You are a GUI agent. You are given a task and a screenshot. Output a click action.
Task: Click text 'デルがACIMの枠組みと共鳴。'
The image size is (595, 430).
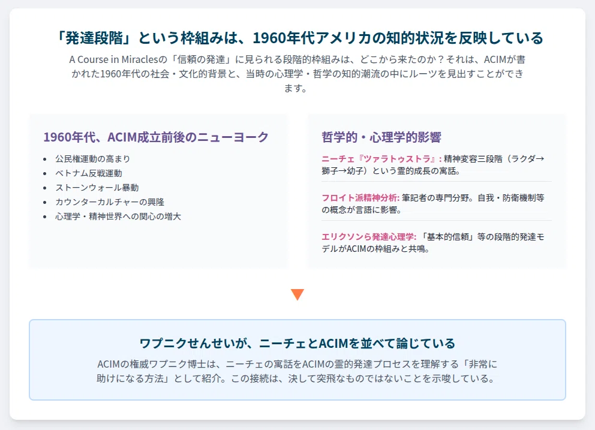375,249
